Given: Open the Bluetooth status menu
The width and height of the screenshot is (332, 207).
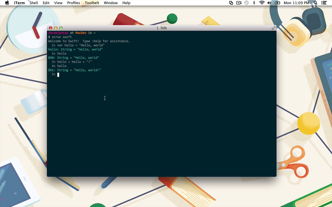Looking at the screenshot, I should pyautogui.click(x=254, y=3).
